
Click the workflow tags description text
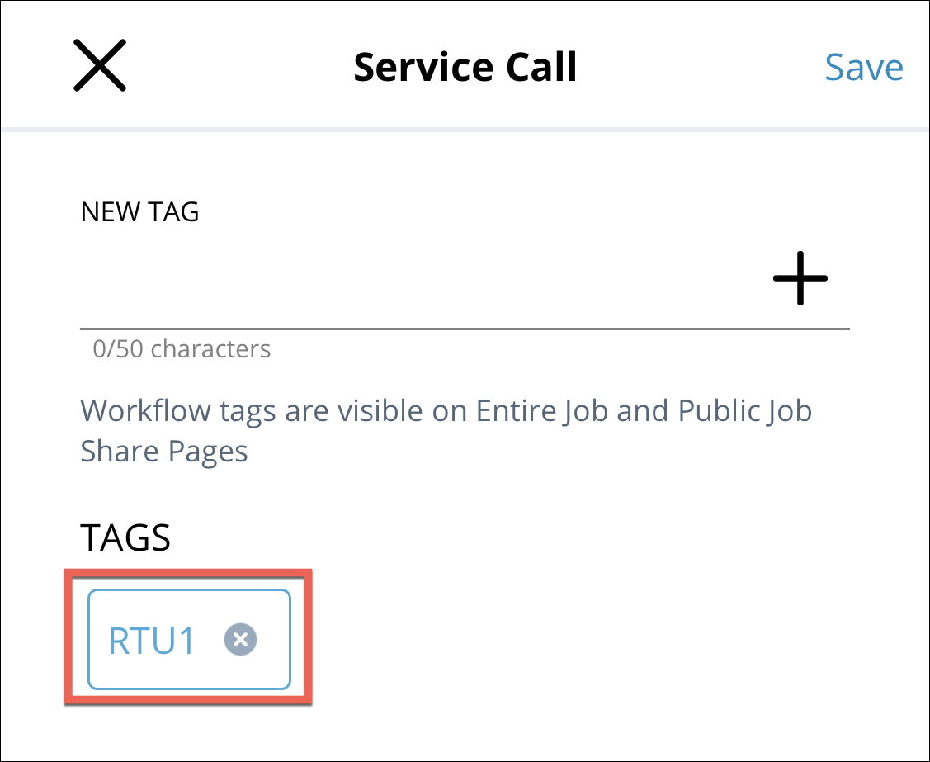(x=446, y=430)
